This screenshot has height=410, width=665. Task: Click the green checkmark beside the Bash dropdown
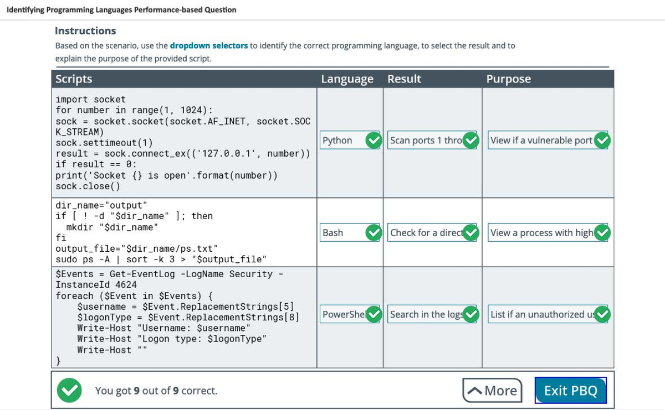[x=375, y=233]
